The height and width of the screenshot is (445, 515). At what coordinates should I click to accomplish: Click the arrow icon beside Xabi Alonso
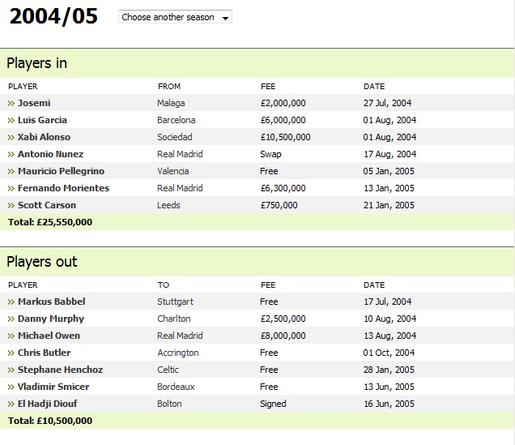pyautogui.click(x=11, y=137)
